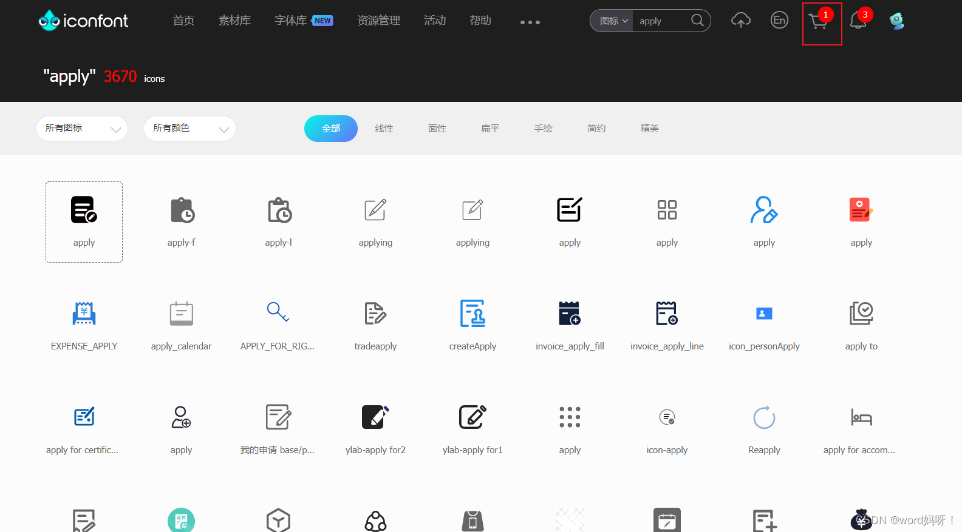Open the 活动 menu
Screen dimensions: 962x532
(435, 21)
